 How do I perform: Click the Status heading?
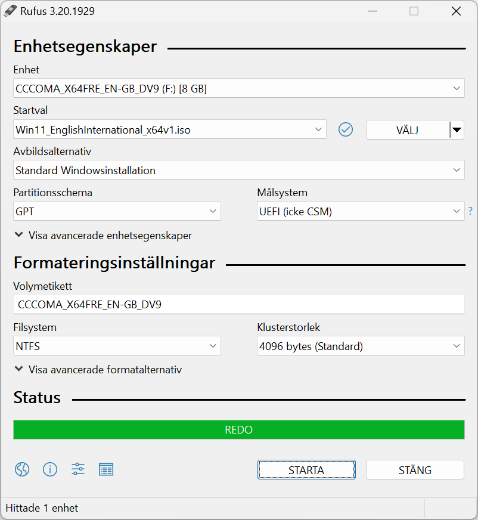pyautogui.click(x=37, y=397)
